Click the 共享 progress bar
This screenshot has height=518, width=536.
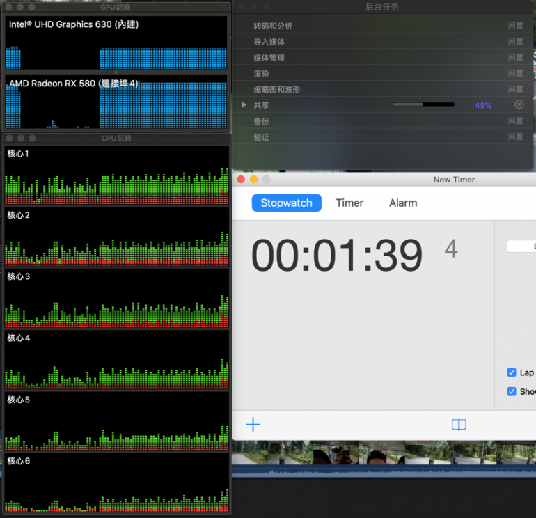[423, 105]
